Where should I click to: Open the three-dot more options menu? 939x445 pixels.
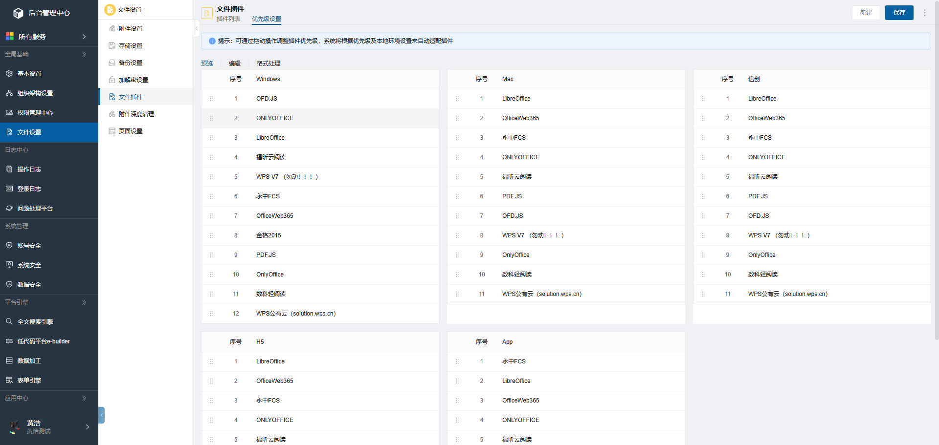(x=924, y=13)
